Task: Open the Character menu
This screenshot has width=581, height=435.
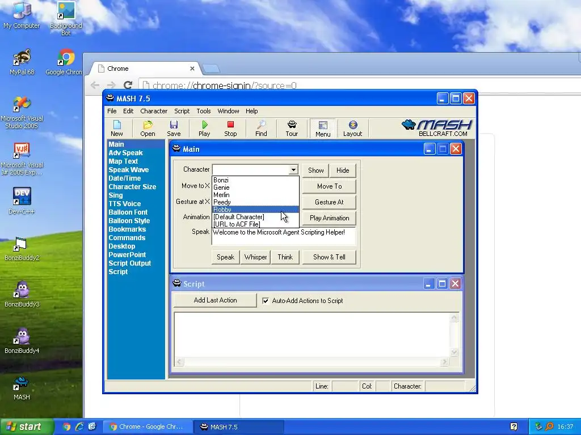Action: pyautogui.click(x=154, y=111)
